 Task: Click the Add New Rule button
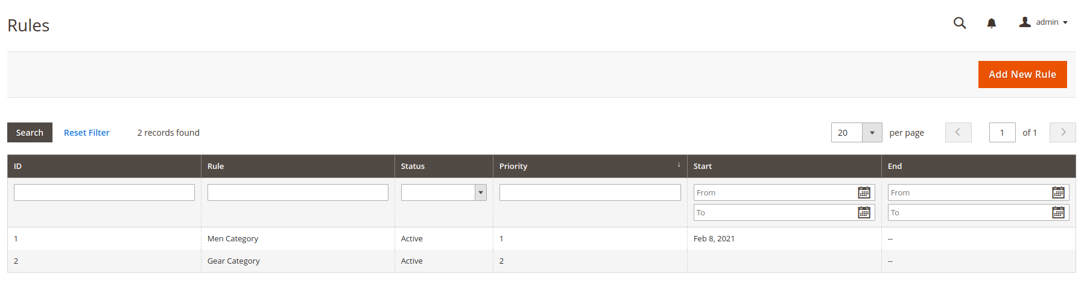pyautogui.click(x=1022, y=75)
